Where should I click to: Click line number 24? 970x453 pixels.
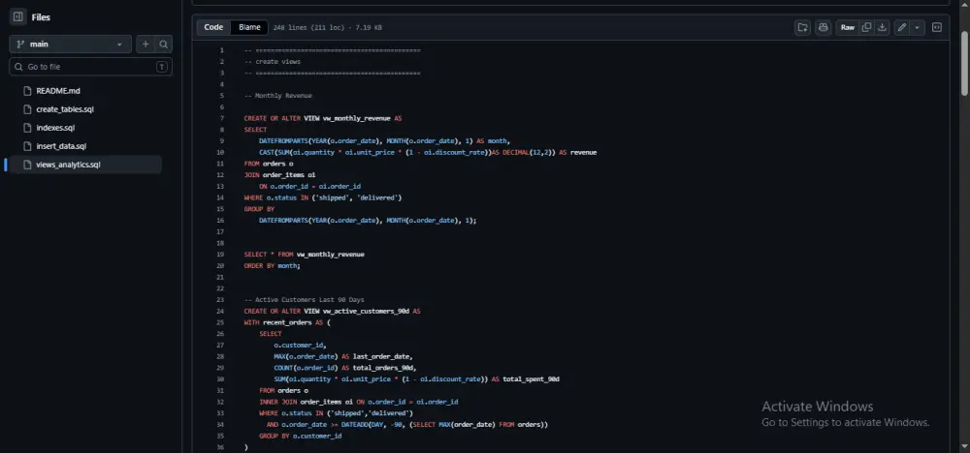(221, 311)
